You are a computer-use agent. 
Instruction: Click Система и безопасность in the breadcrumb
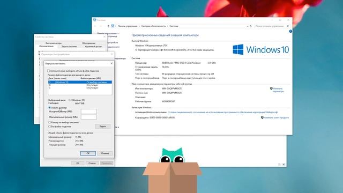click(x=154, y=26)
